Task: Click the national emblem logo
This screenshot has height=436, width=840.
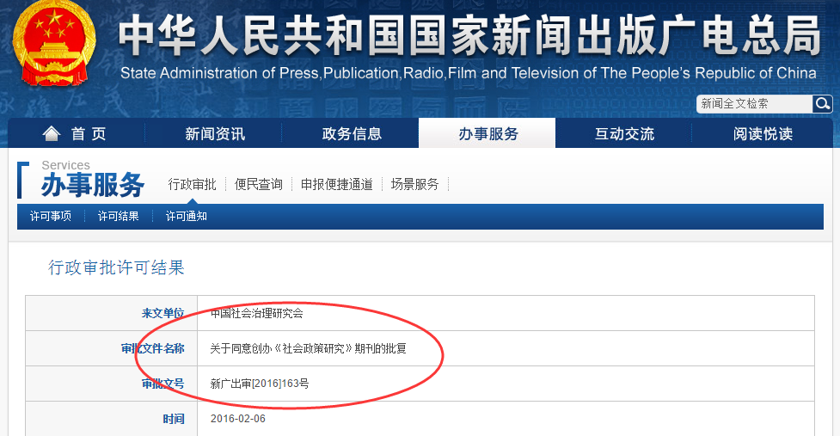Action: click(53, 43)
